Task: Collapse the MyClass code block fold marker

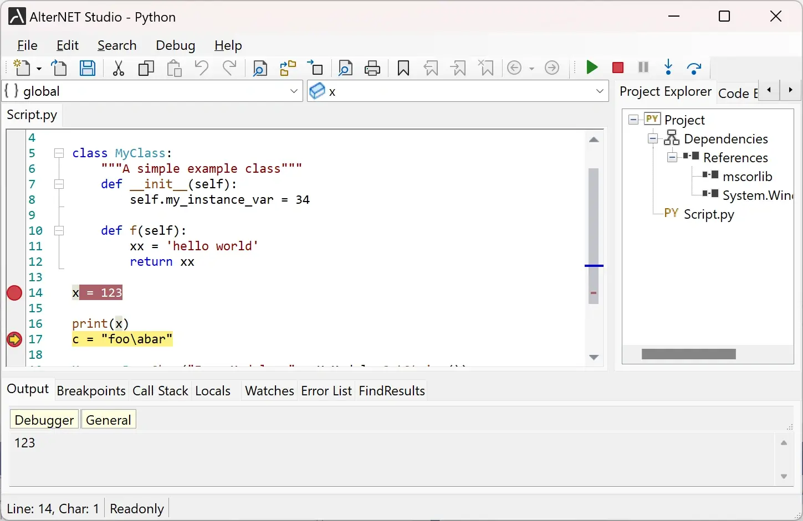Action: point(59,153)
